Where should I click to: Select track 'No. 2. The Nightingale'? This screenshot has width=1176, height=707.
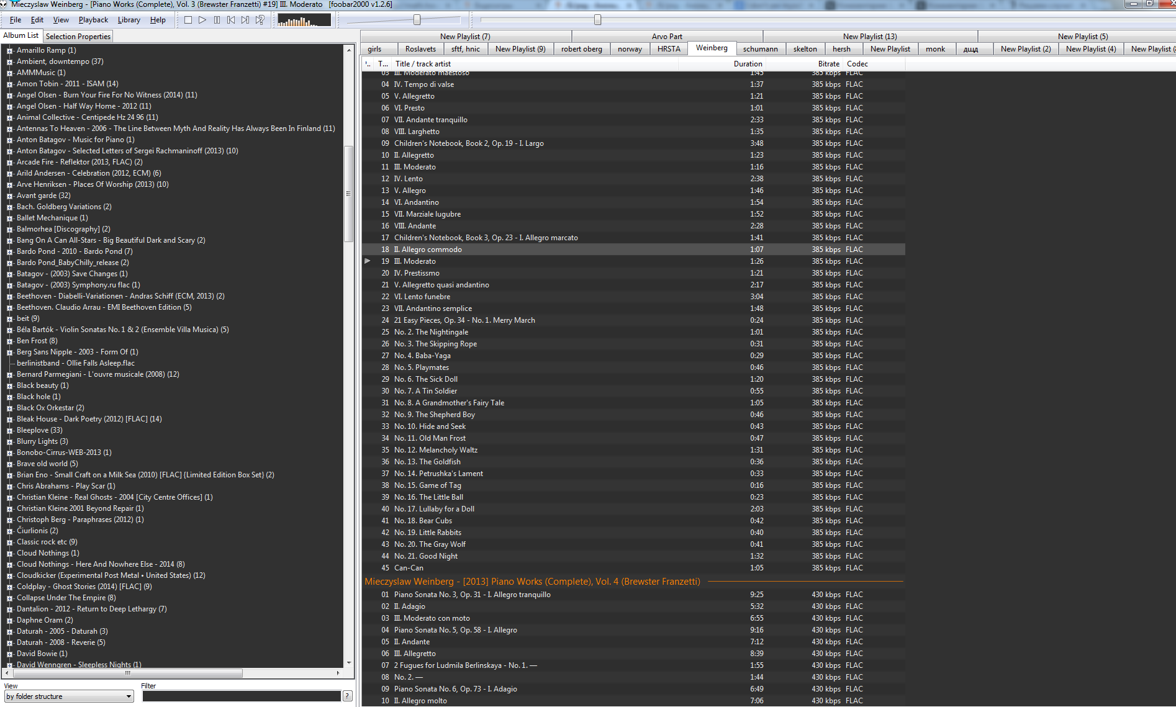point(633,332)
